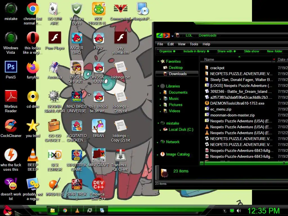Open the Porn Player Flash icon

coord(55,41)
